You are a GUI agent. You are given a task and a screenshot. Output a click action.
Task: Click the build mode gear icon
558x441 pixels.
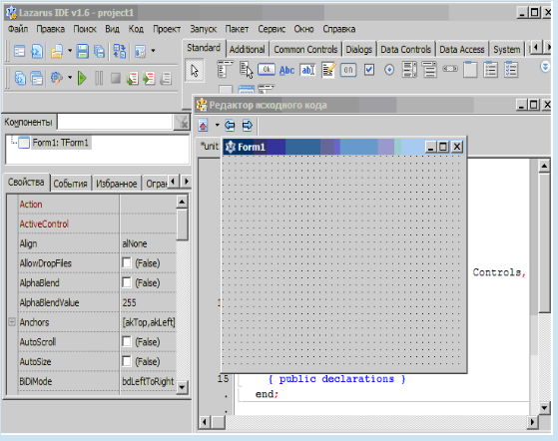coord(57,78)
